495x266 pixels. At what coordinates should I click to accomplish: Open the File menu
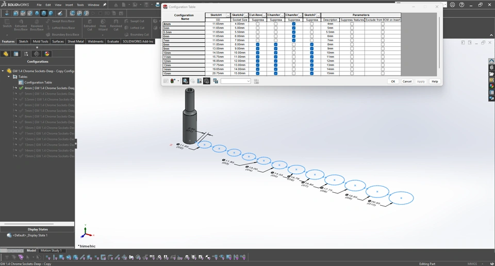point(39,5)
